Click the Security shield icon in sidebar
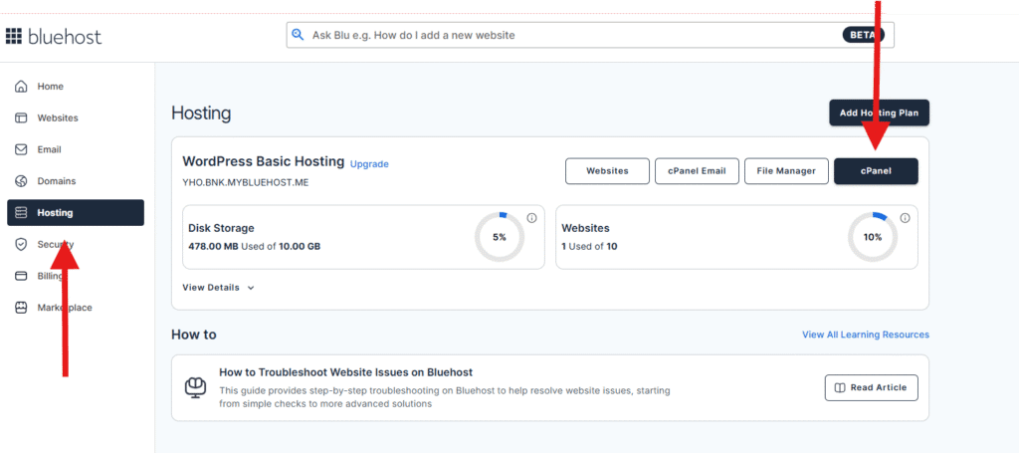Screen dimensions: 1019x453 coord(21,244)
